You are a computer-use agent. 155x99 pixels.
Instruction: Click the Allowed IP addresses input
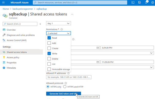click(x=69, y=77)
